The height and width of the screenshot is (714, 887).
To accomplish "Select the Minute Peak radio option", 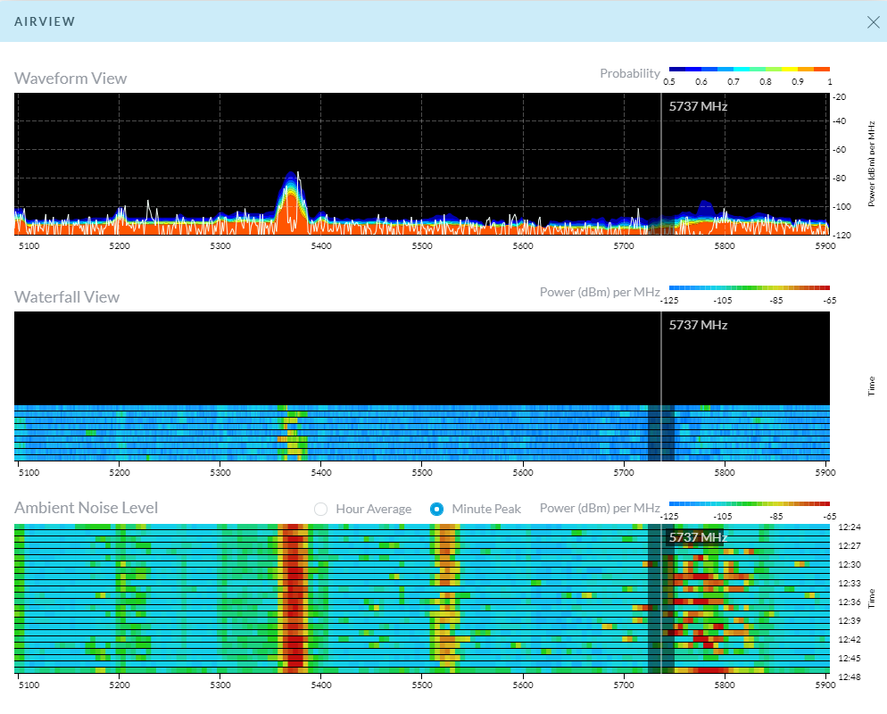I will tap(436, 510).
